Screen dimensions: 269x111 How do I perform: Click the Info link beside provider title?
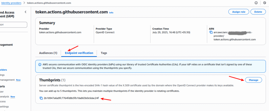tap(111, 13)
